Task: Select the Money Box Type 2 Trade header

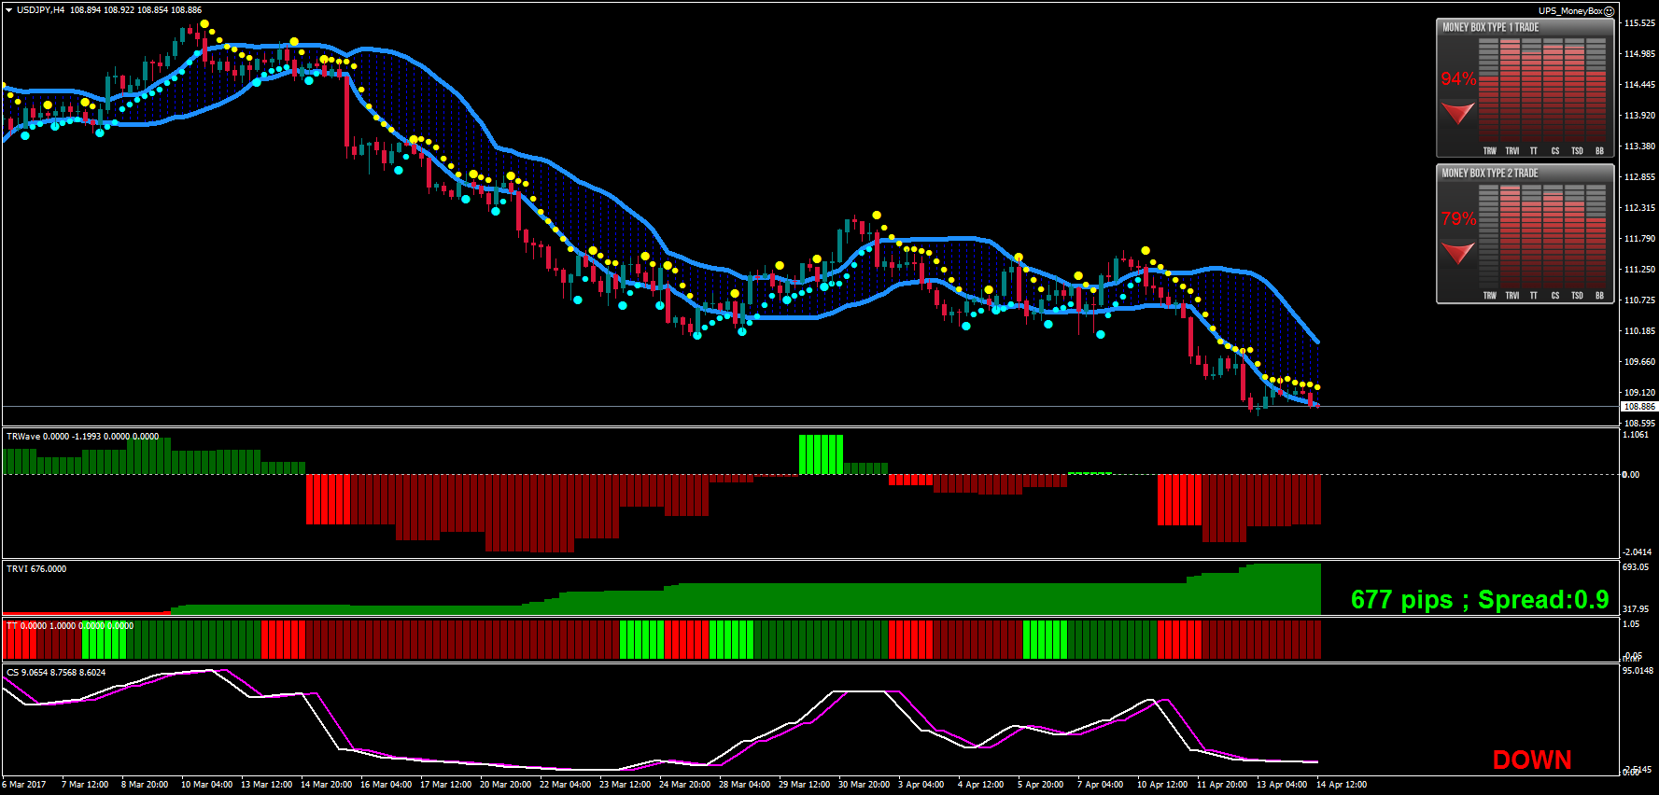Action: 1490,174
